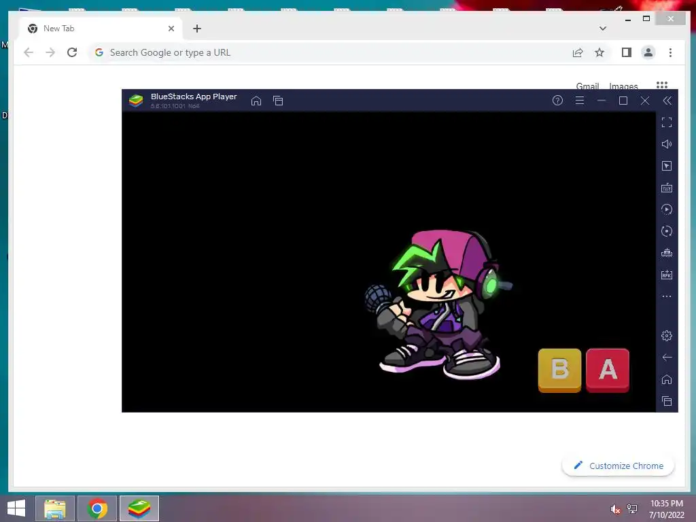The height and width of the screenshot is (522, 696).
Task: Install APK using the APK icon
Action: (x=667, y=275)
